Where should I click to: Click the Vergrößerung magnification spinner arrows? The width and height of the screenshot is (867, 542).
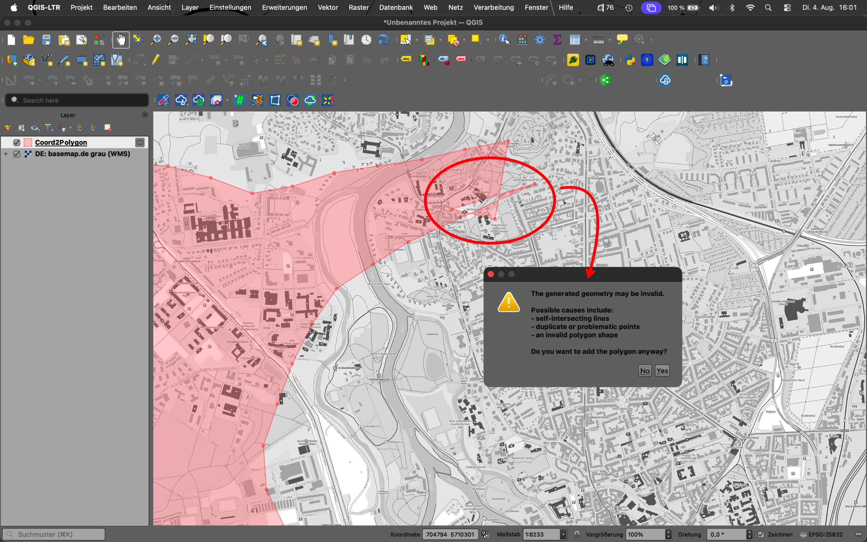(x=668, y=535)
